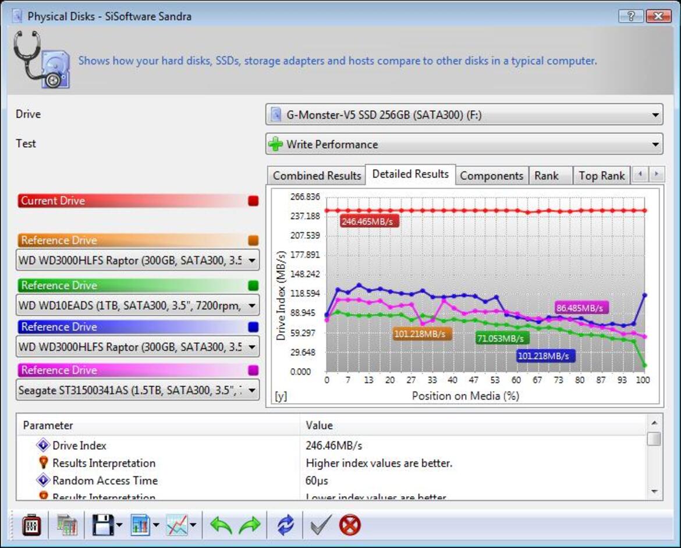Click the results list scrollbar down arrow

tap(654, 492)
